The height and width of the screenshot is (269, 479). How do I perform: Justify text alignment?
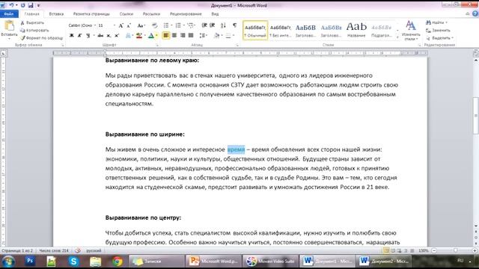pyautogui.click(x=191, y=36)
